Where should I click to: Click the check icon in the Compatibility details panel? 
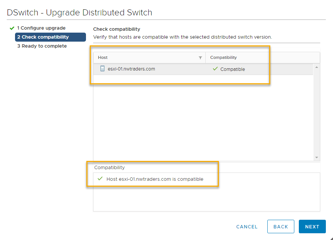click(100, 179)
